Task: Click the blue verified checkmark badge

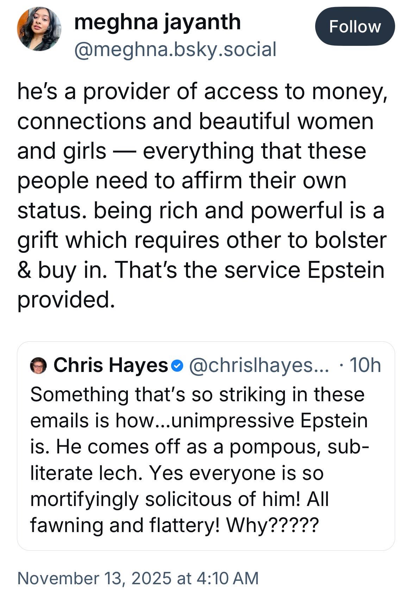Action: pos(177,366)
